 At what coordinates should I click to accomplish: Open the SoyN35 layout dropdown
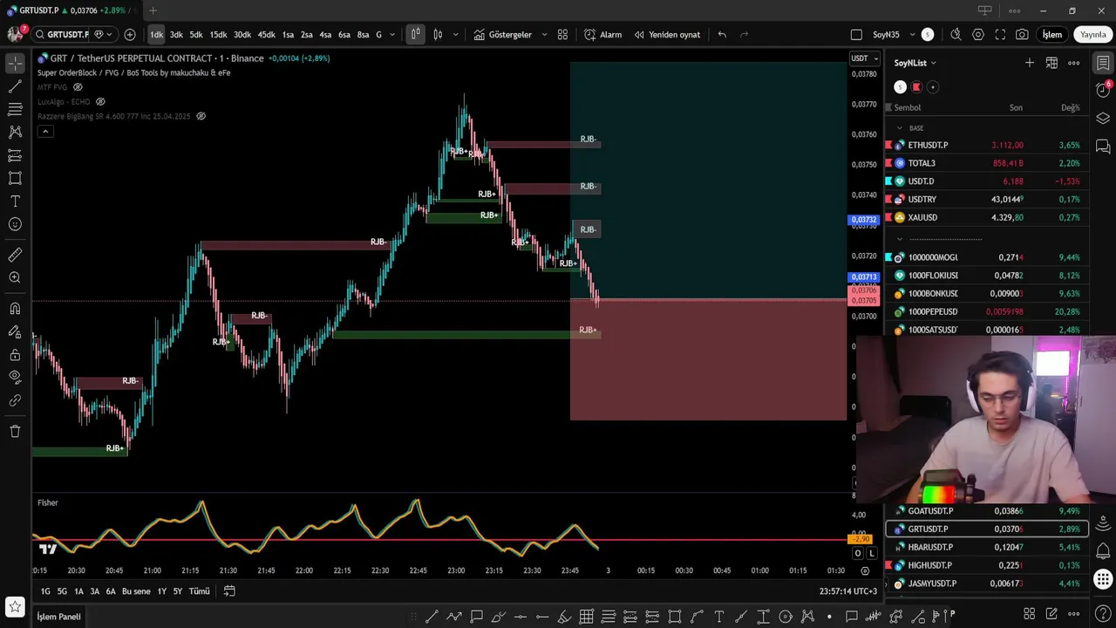click(x=895, y=35)
